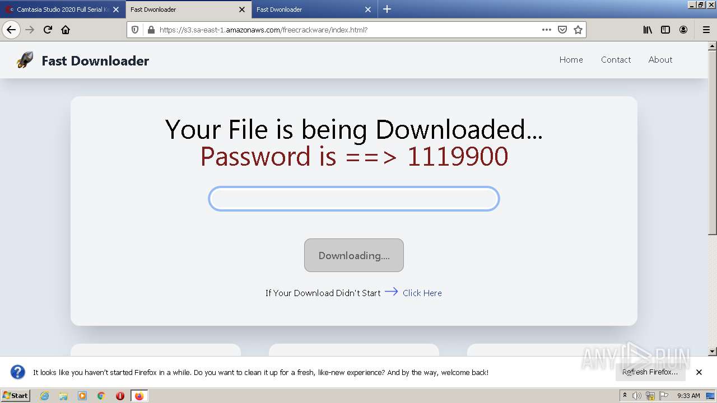Open the Action Center flag icon

click(664, 396)
